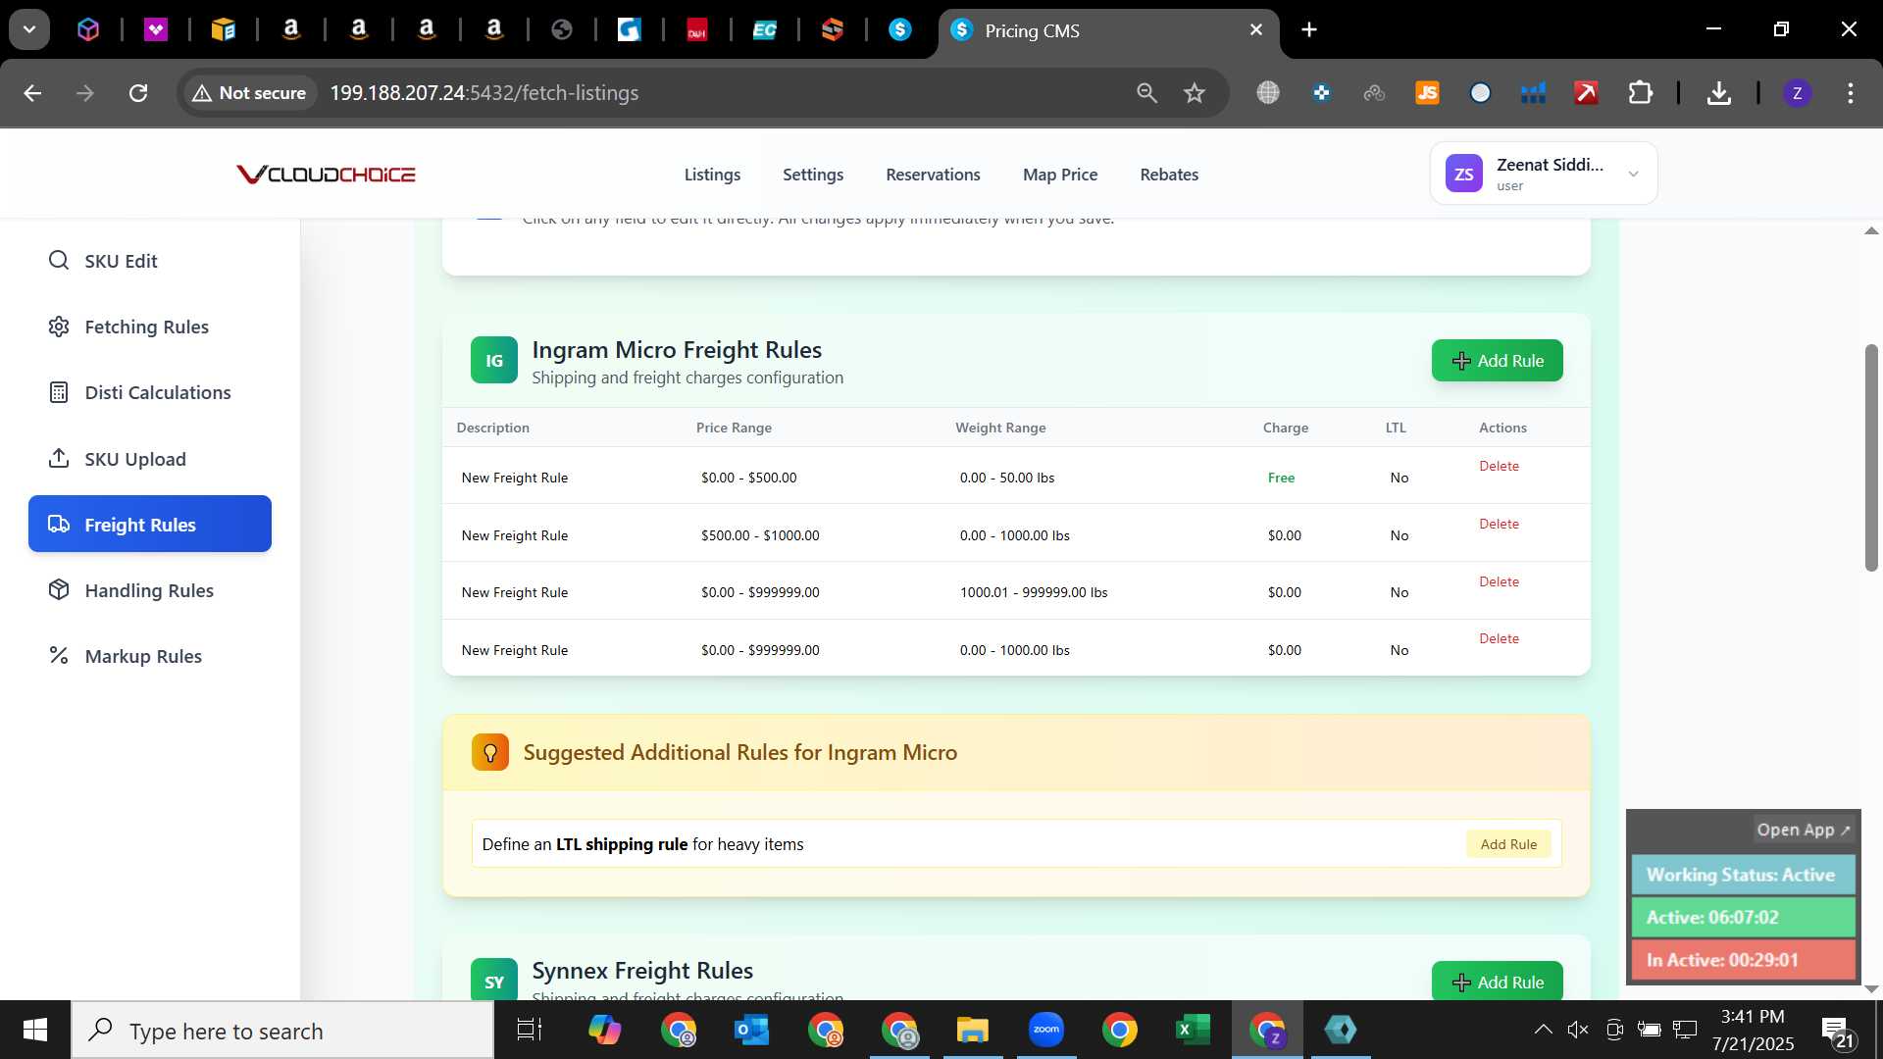This screenshot has height=1059, width=1883.
Task: Open the Map Price menu
Action: tap(1060, 175)
